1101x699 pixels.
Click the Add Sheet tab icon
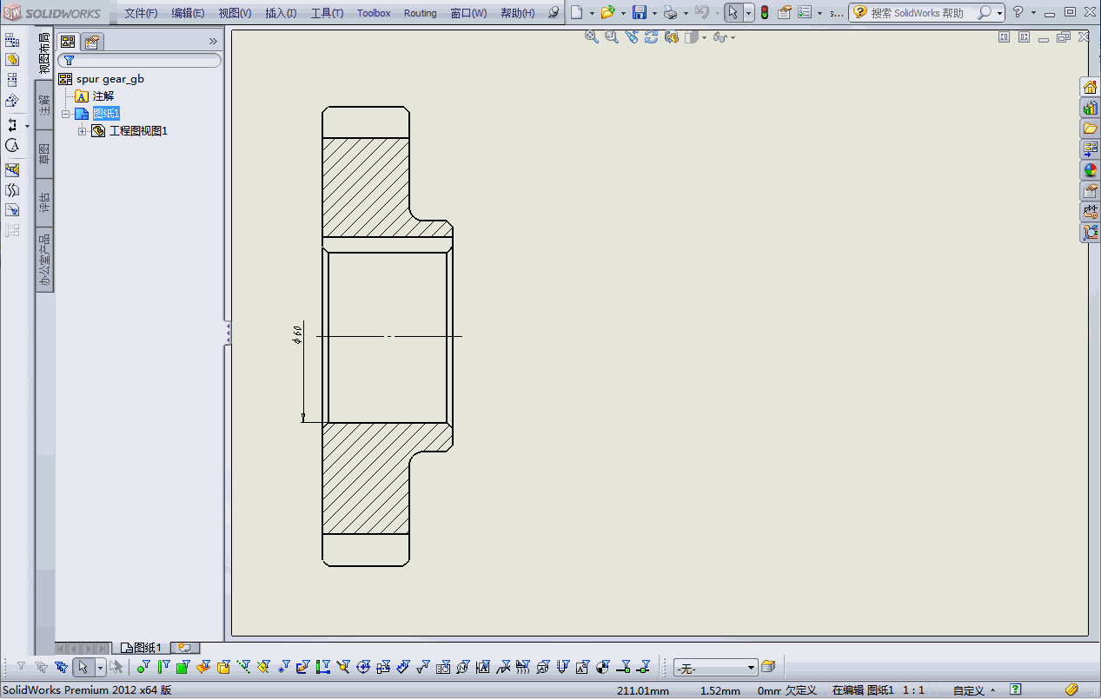point(185,648)
